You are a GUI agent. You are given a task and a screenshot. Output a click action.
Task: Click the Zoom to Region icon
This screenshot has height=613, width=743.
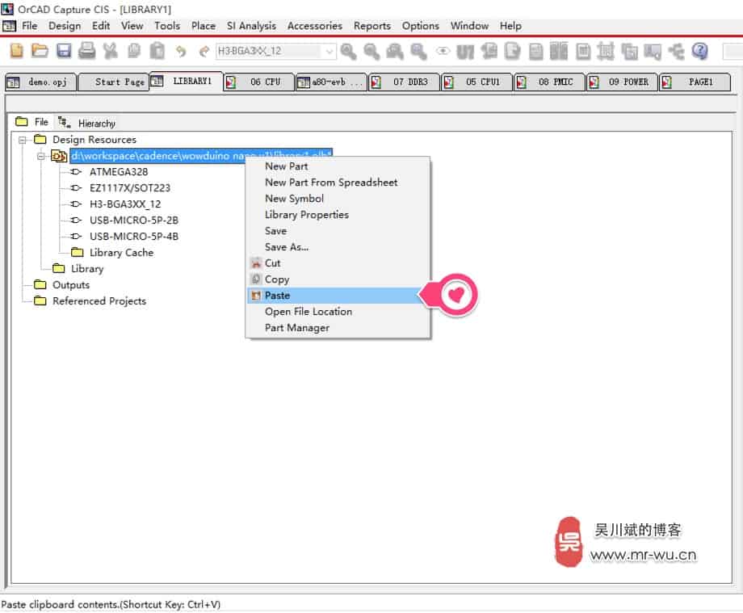point(395,51)
